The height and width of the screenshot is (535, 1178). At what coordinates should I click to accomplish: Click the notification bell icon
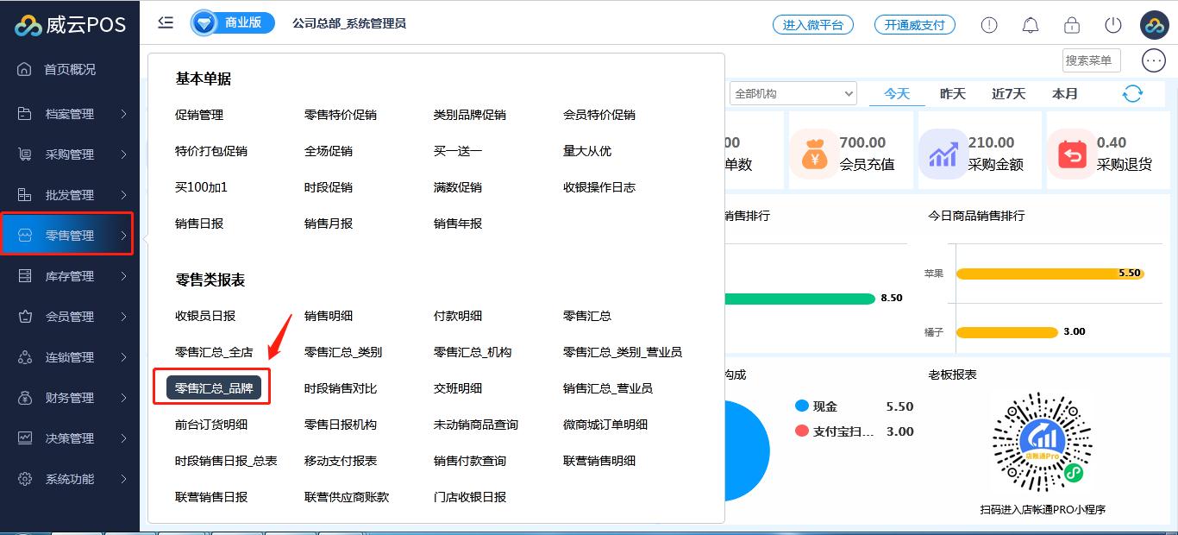pyautogui.click(x=1031, y=25)
